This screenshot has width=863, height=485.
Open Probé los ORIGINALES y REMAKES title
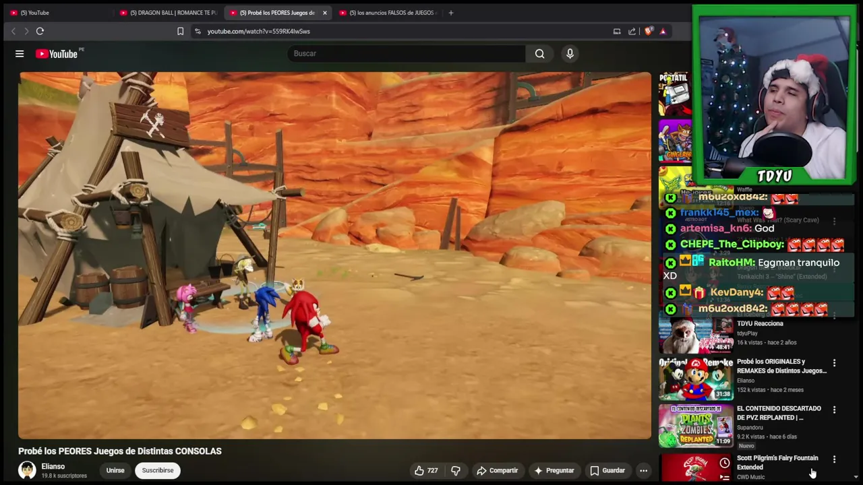tap(781, 366)
